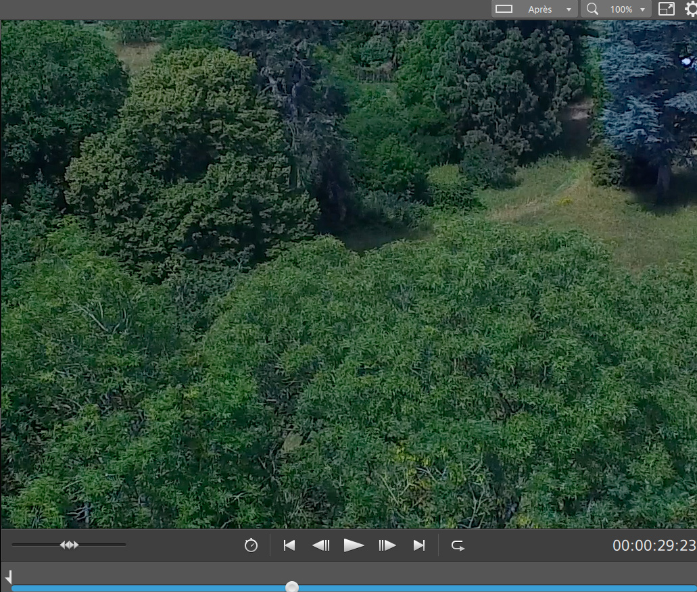Click the shuttle speed slider handle

pyautogui.click(x=69, y=545)
